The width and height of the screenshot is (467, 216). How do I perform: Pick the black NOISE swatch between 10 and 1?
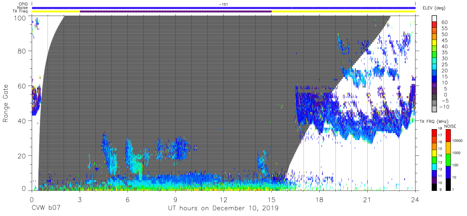point(448,184)
